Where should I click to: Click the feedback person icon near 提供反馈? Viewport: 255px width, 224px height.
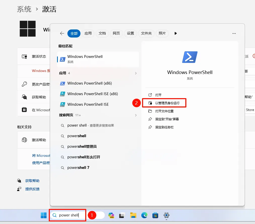click(x=19, y=189)
